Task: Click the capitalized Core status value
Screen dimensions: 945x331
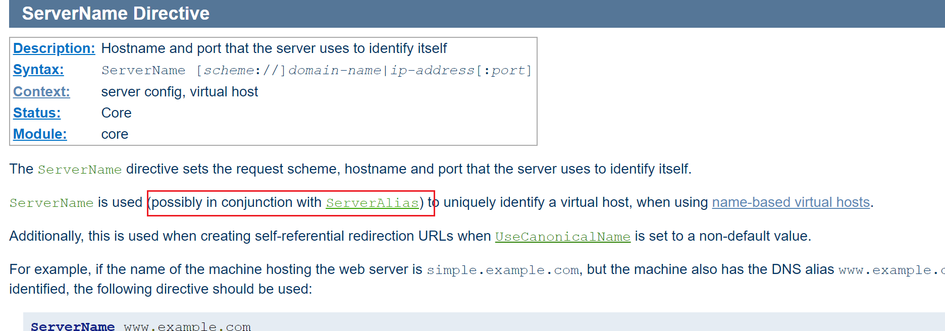Action: tap(116, 113)
